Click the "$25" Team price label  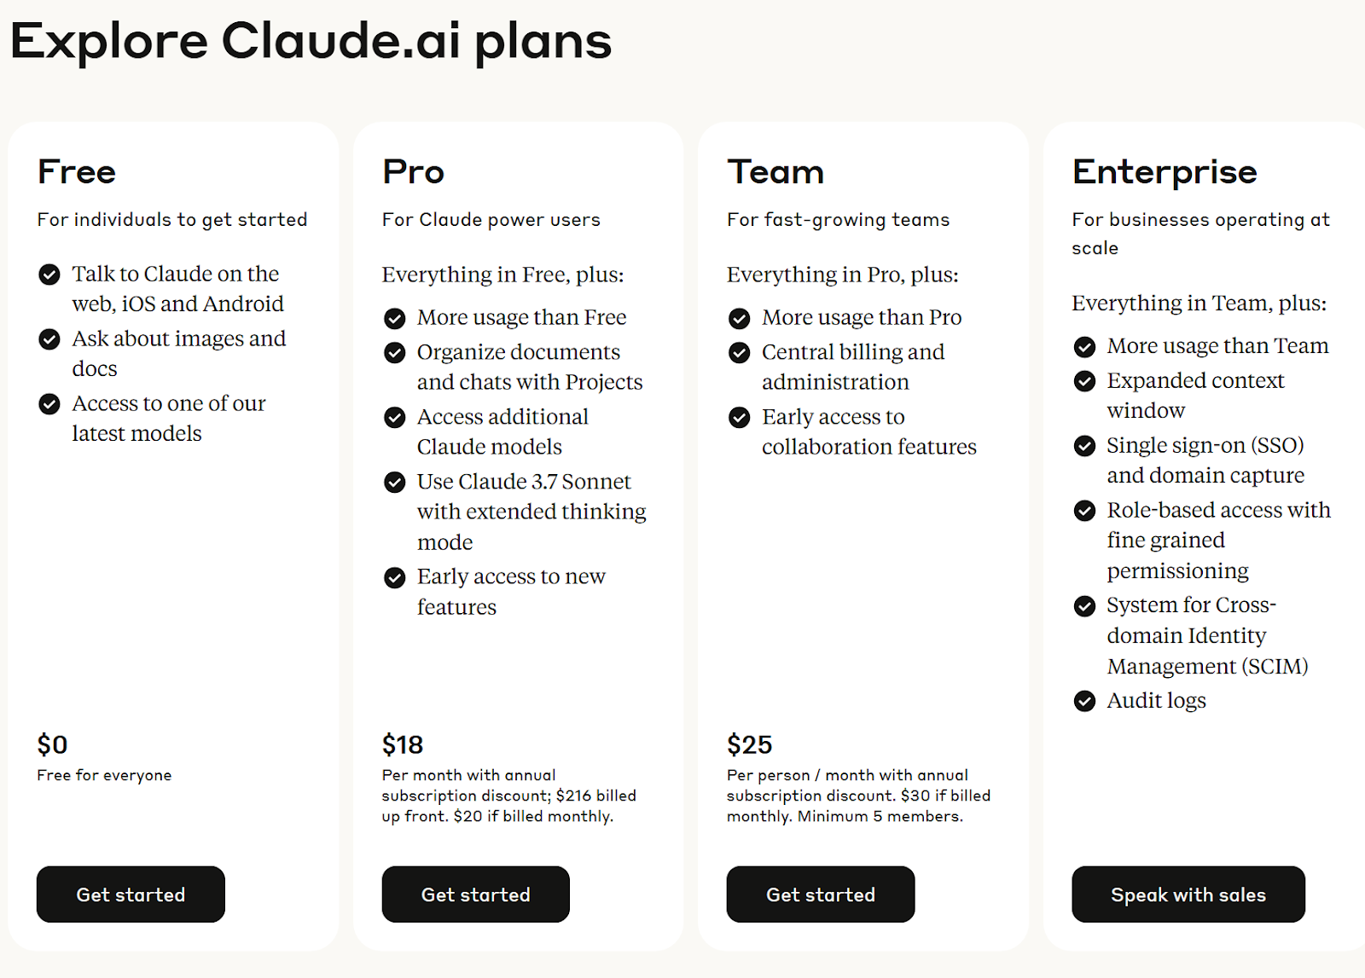[x=748, y=744]
